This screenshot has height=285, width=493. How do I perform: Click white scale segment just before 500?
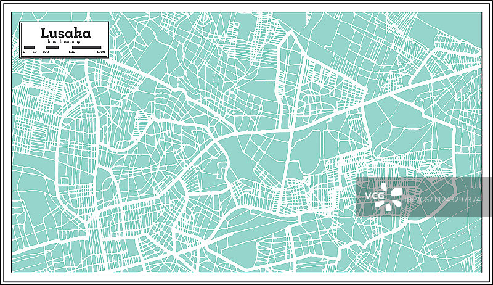[x=65, y=47]
